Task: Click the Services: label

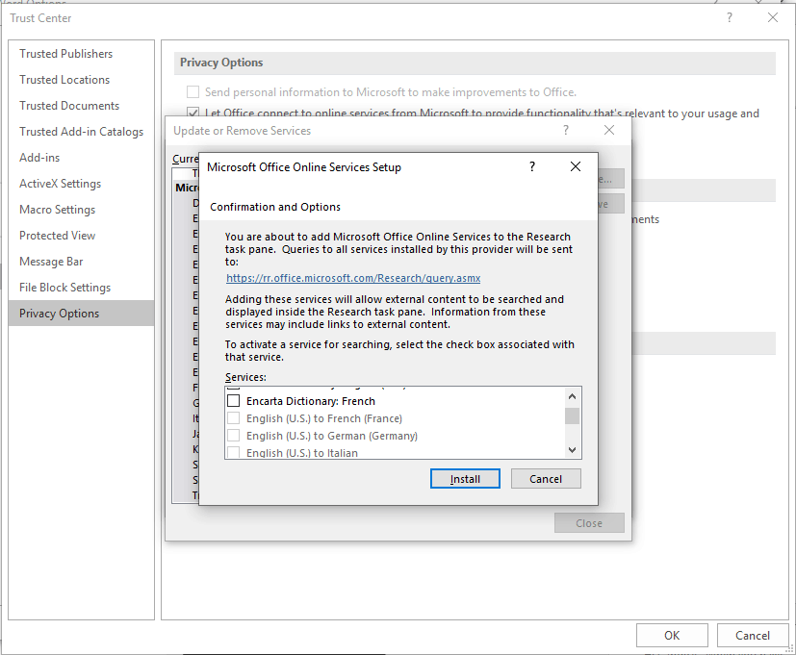Action: coord(245,377)
